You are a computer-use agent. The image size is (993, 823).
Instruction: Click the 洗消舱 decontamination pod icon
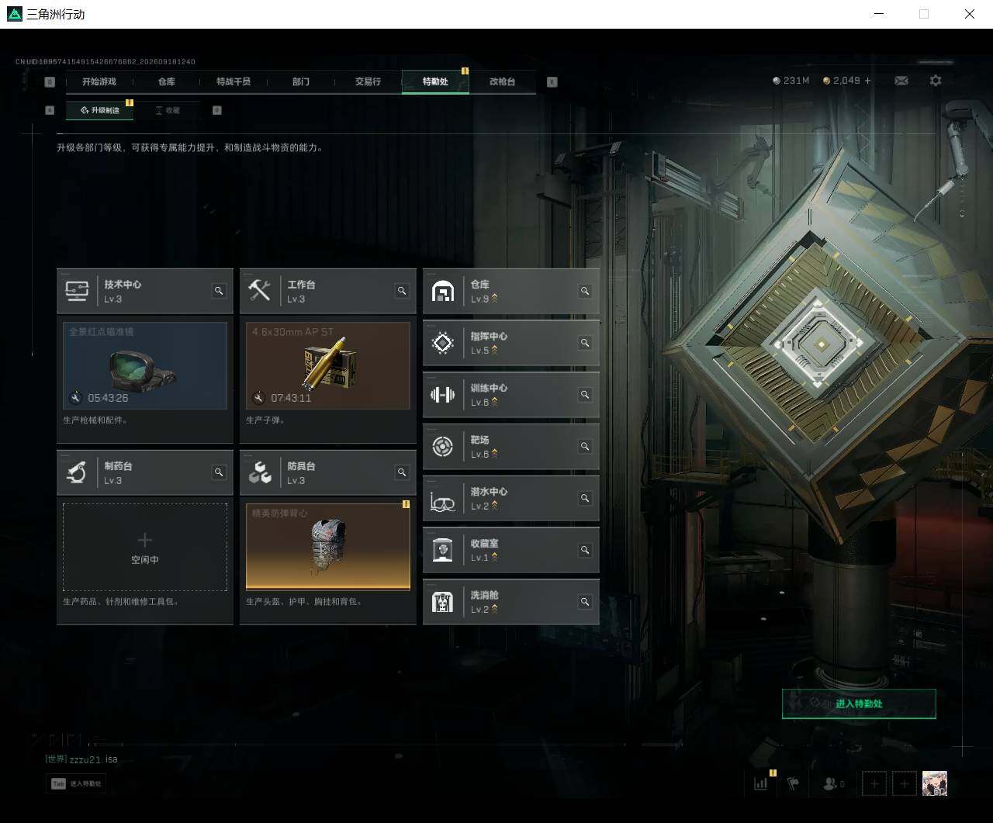[442, 602]
